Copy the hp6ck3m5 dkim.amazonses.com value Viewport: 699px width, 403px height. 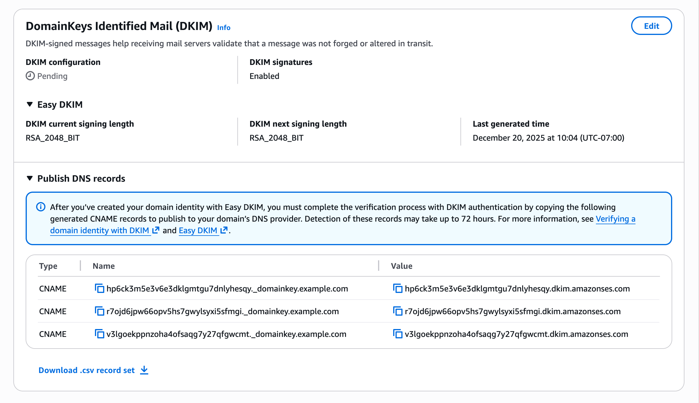(x=398, y=289)
